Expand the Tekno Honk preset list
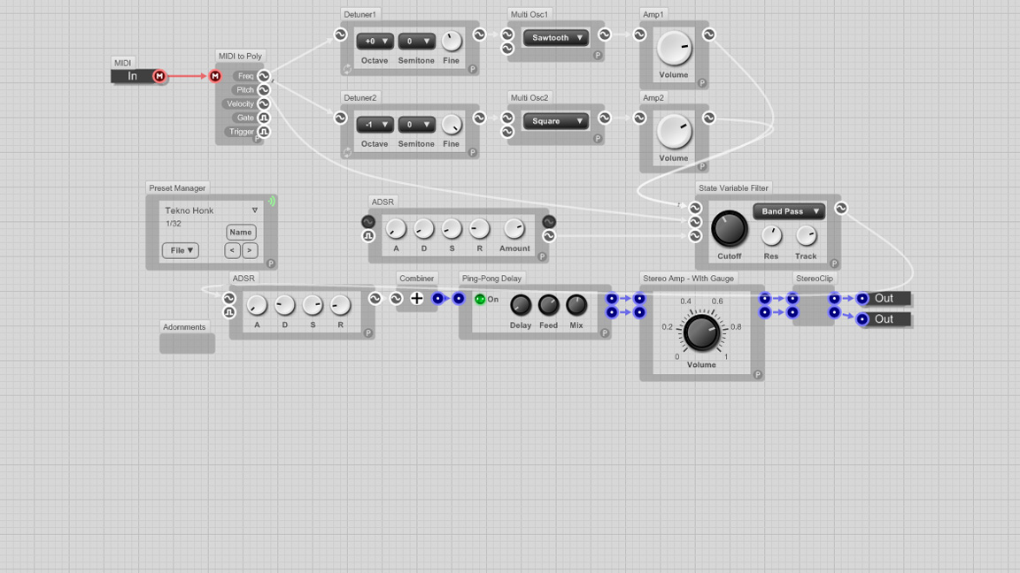 (255, 210)
